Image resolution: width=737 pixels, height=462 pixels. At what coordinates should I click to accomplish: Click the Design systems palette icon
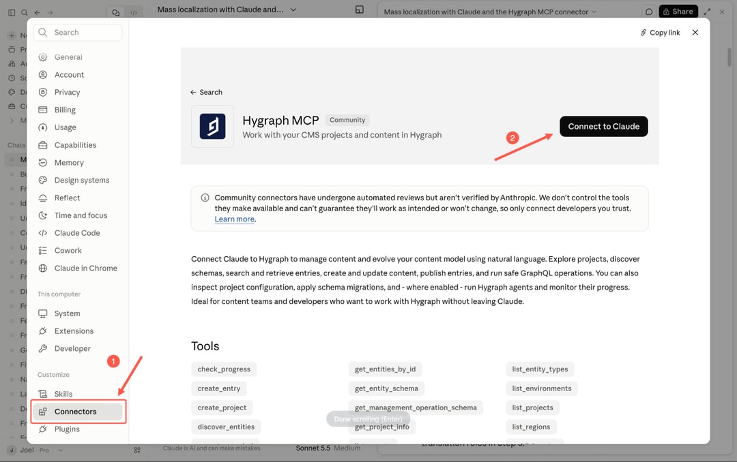[x=43, y=181]
